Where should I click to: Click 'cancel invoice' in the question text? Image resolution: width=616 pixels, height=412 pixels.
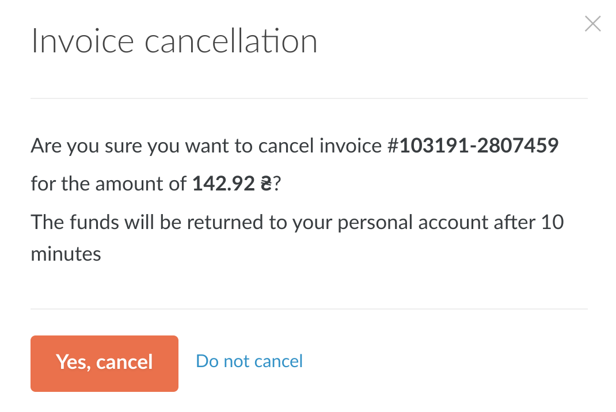320,146
